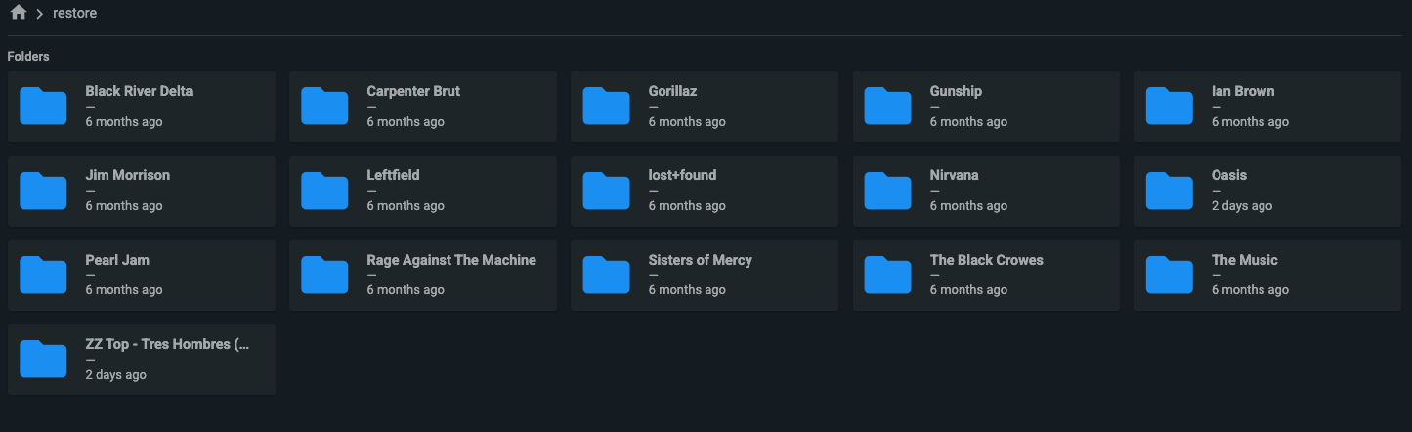Viewport: 1412px width, 432px height.
Task: Click Pearl Jam's 6 months ago timestamp
Action: click(x=124, y=290)
